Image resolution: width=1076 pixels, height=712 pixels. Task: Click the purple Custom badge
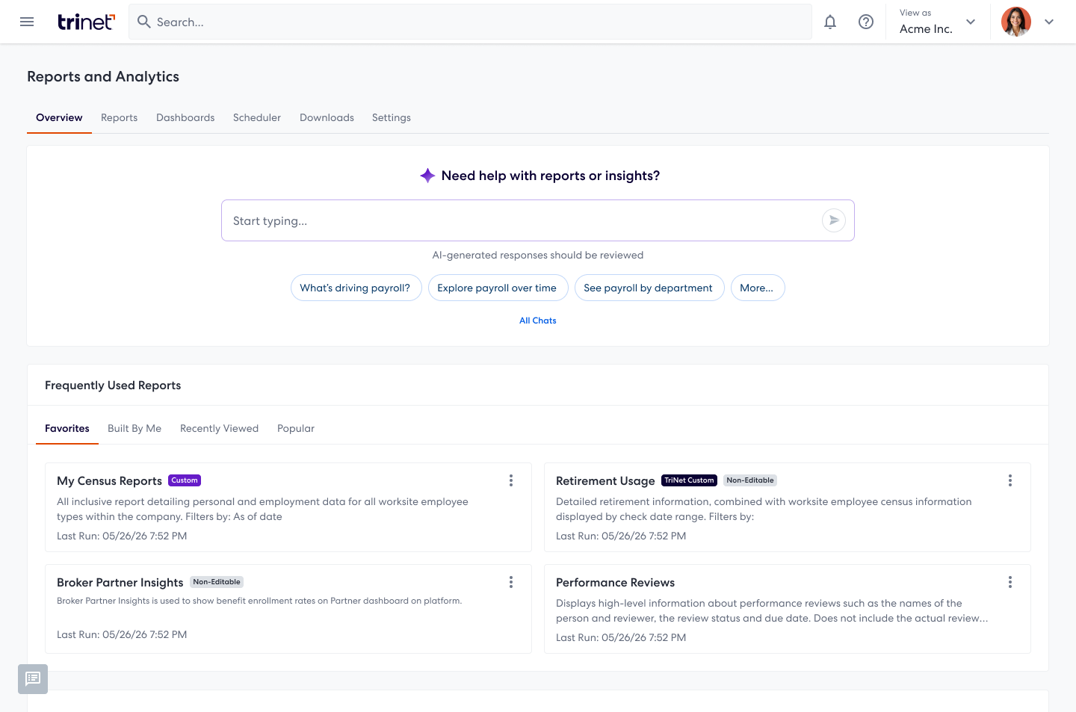pyautogui.click(x=185, y=480)
